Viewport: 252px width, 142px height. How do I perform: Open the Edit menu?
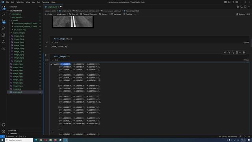pos(13,2)
